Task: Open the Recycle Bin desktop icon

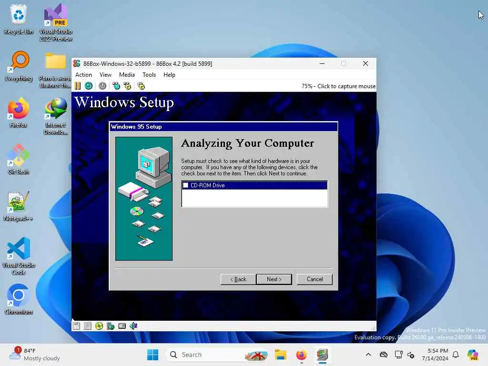Action: (x=19, y=19)
